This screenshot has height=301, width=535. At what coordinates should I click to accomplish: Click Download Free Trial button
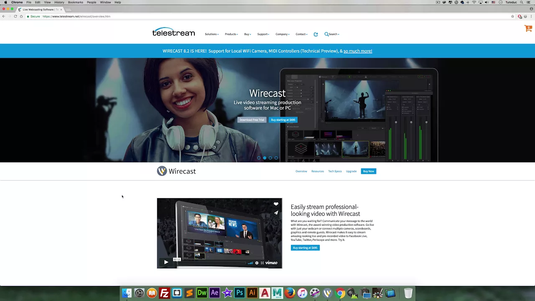point(252,120)
